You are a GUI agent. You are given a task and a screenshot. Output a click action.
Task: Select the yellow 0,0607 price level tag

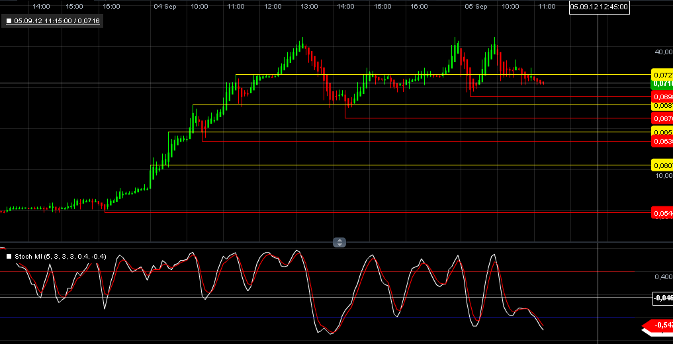click(x=662, y=165)
